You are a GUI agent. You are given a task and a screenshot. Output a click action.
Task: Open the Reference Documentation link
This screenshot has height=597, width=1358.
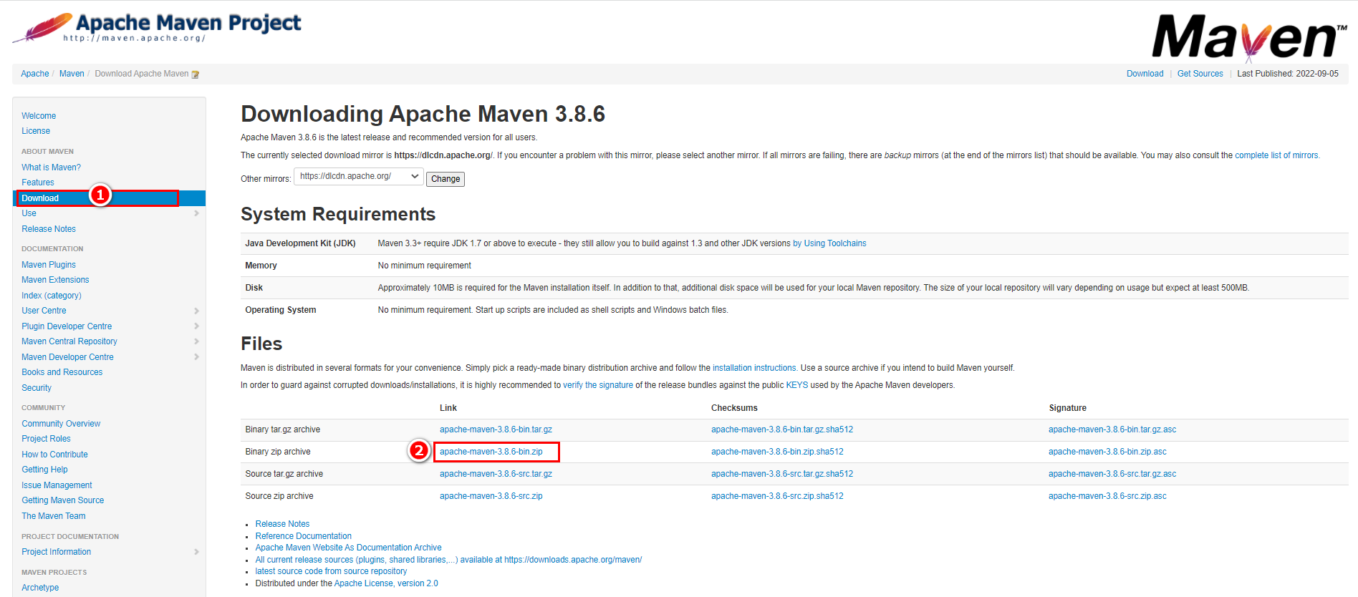tap(304, 536)
